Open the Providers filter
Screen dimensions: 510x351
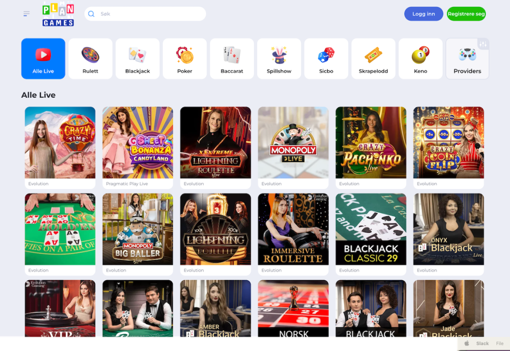[467, 59]
